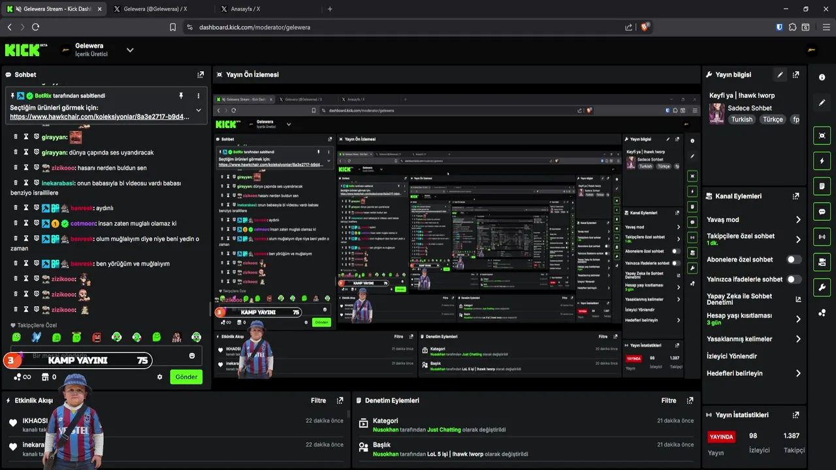The image size is (836, 470).
Task: Toggle the stream preview sidebar icon
Action: click(x=822, y=136)
